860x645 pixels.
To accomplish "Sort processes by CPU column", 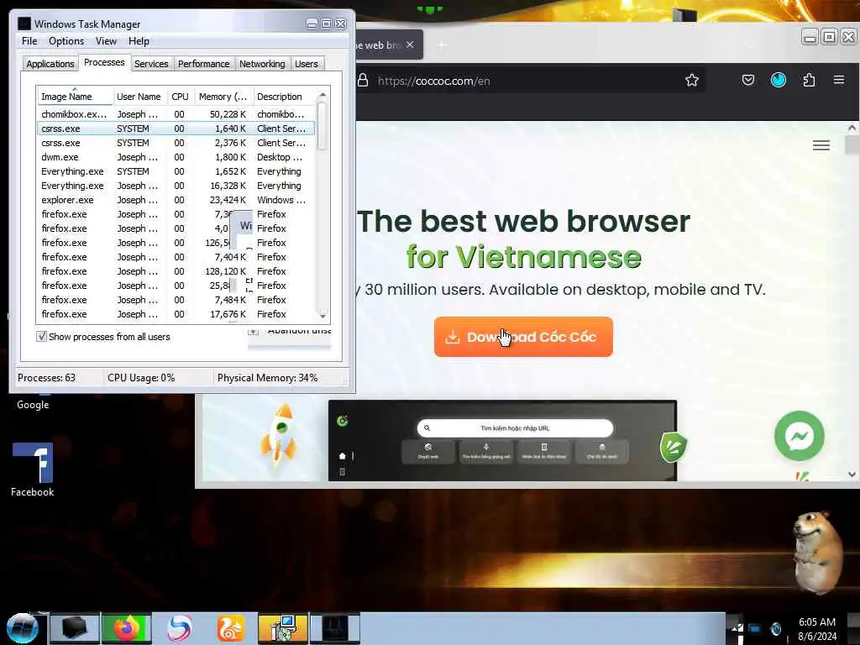I will tap(180, 97).
